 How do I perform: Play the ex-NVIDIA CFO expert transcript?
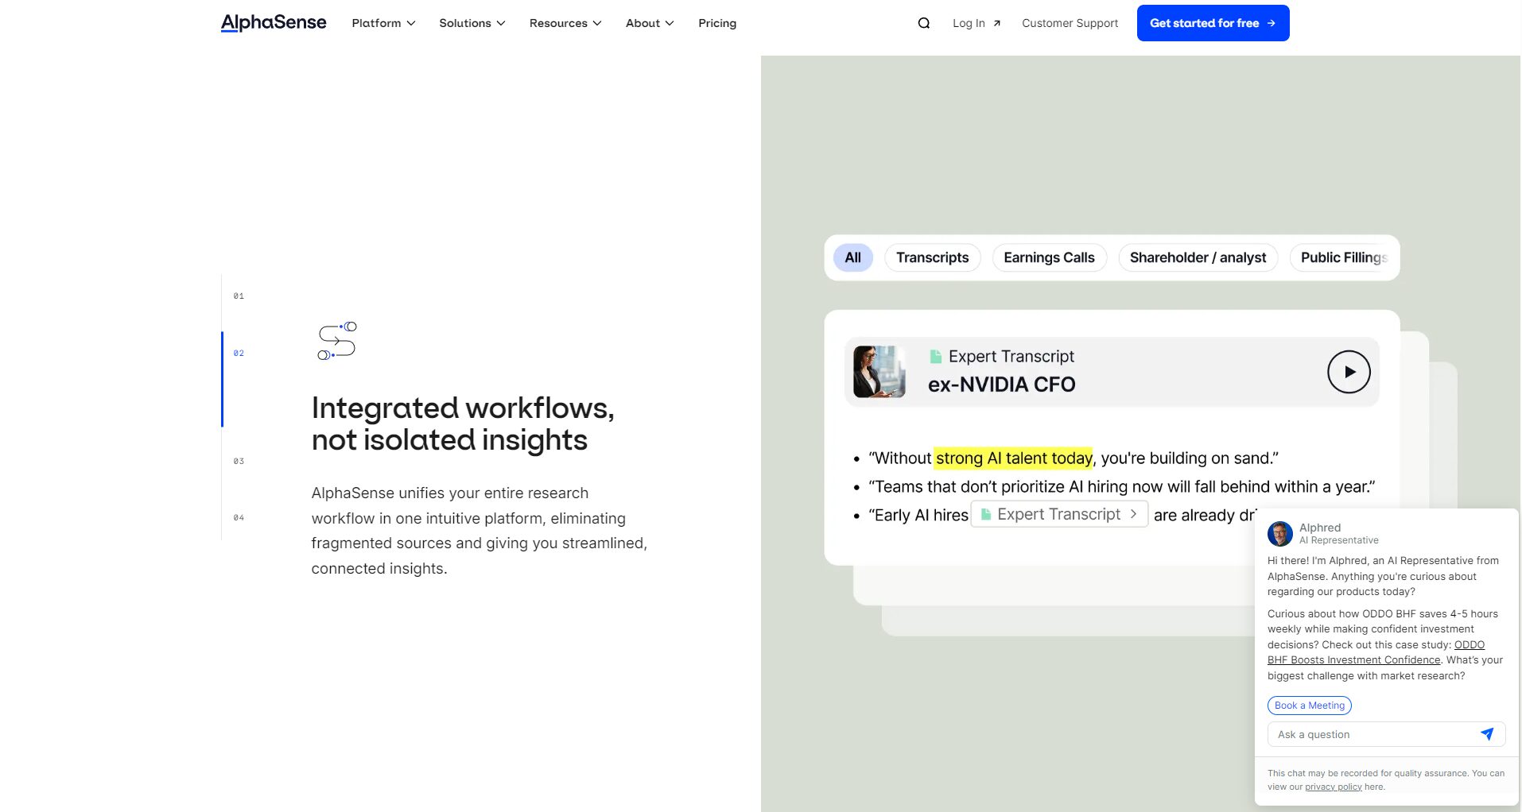coord(1348,372)
